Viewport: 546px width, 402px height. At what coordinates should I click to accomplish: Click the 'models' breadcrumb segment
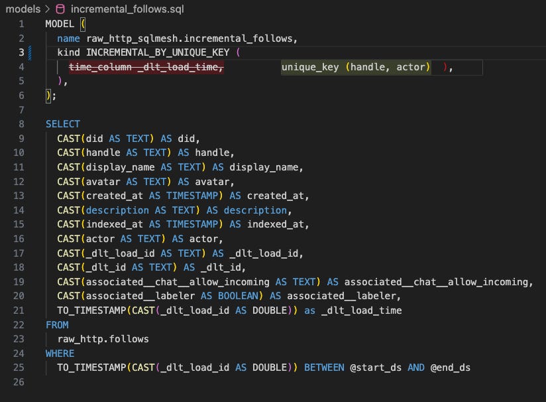tap(23, 9)
